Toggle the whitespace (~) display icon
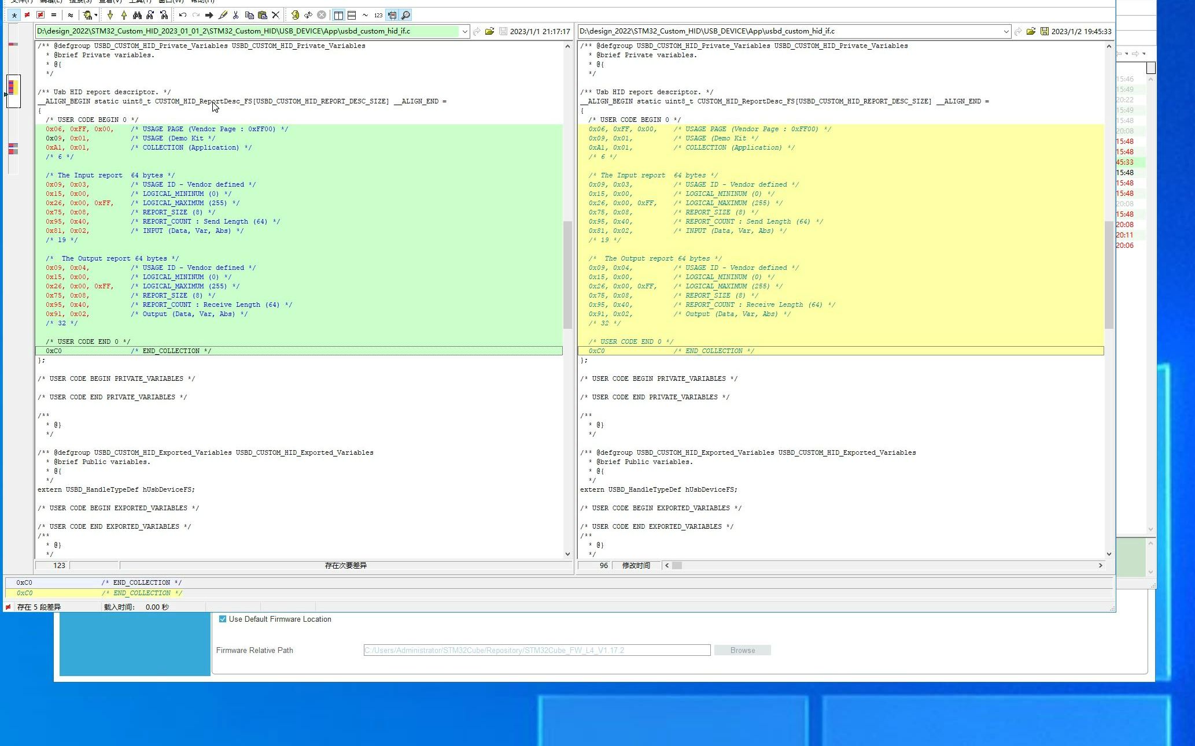Screen dimensions: 1195x746 364,15
